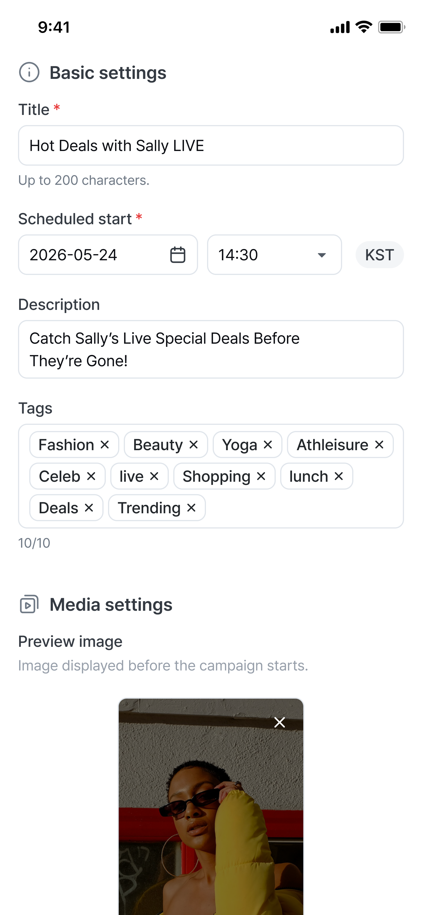Screen dimensions: 422x915
Task: Click the KST timezone badge
Action: click(x=380, y=255)
